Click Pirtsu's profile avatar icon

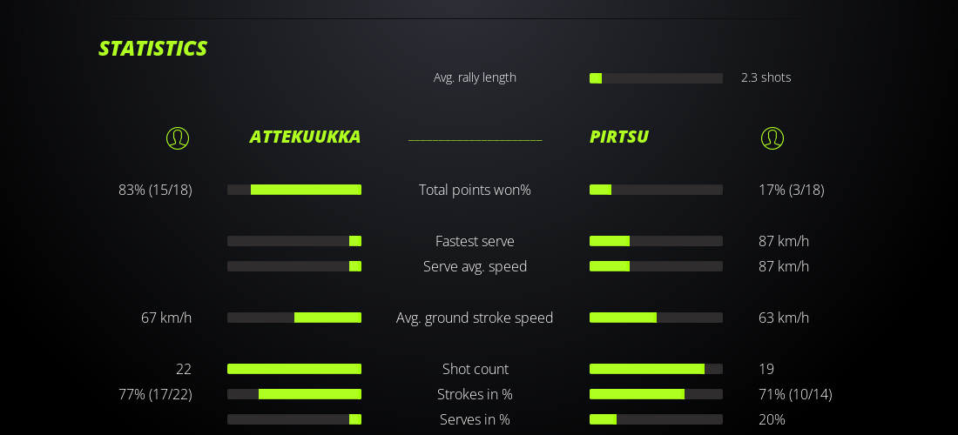tap(772, 138)
